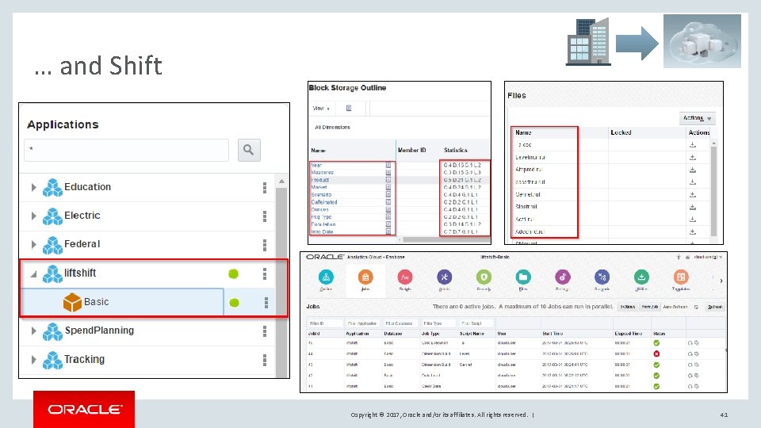761x428 pixels.
Task: Click member properties icon in Year row
Action: click(388, 165)
